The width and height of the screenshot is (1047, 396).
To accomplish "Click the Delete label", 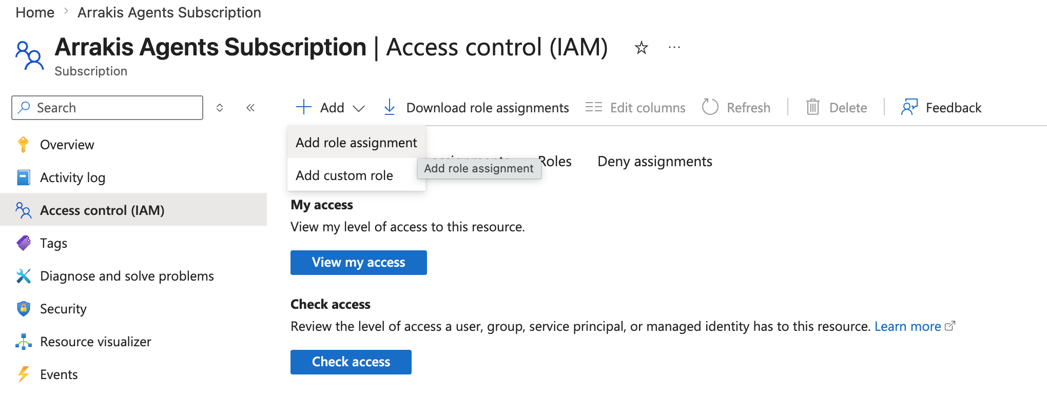I will click(x=848, y=108).
